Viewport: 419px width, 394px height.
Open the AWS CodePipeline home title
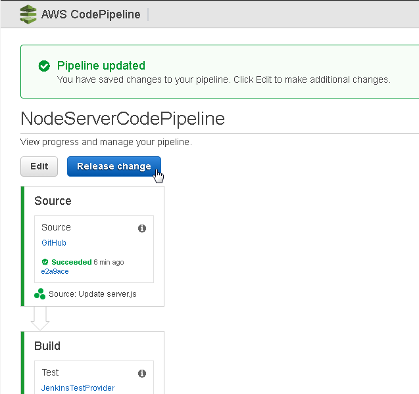(91, 14)
